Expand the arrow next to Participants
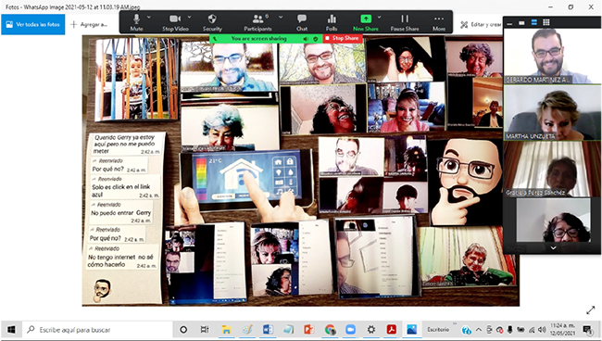Screen dimensions: 602x341 coord(281,18)
